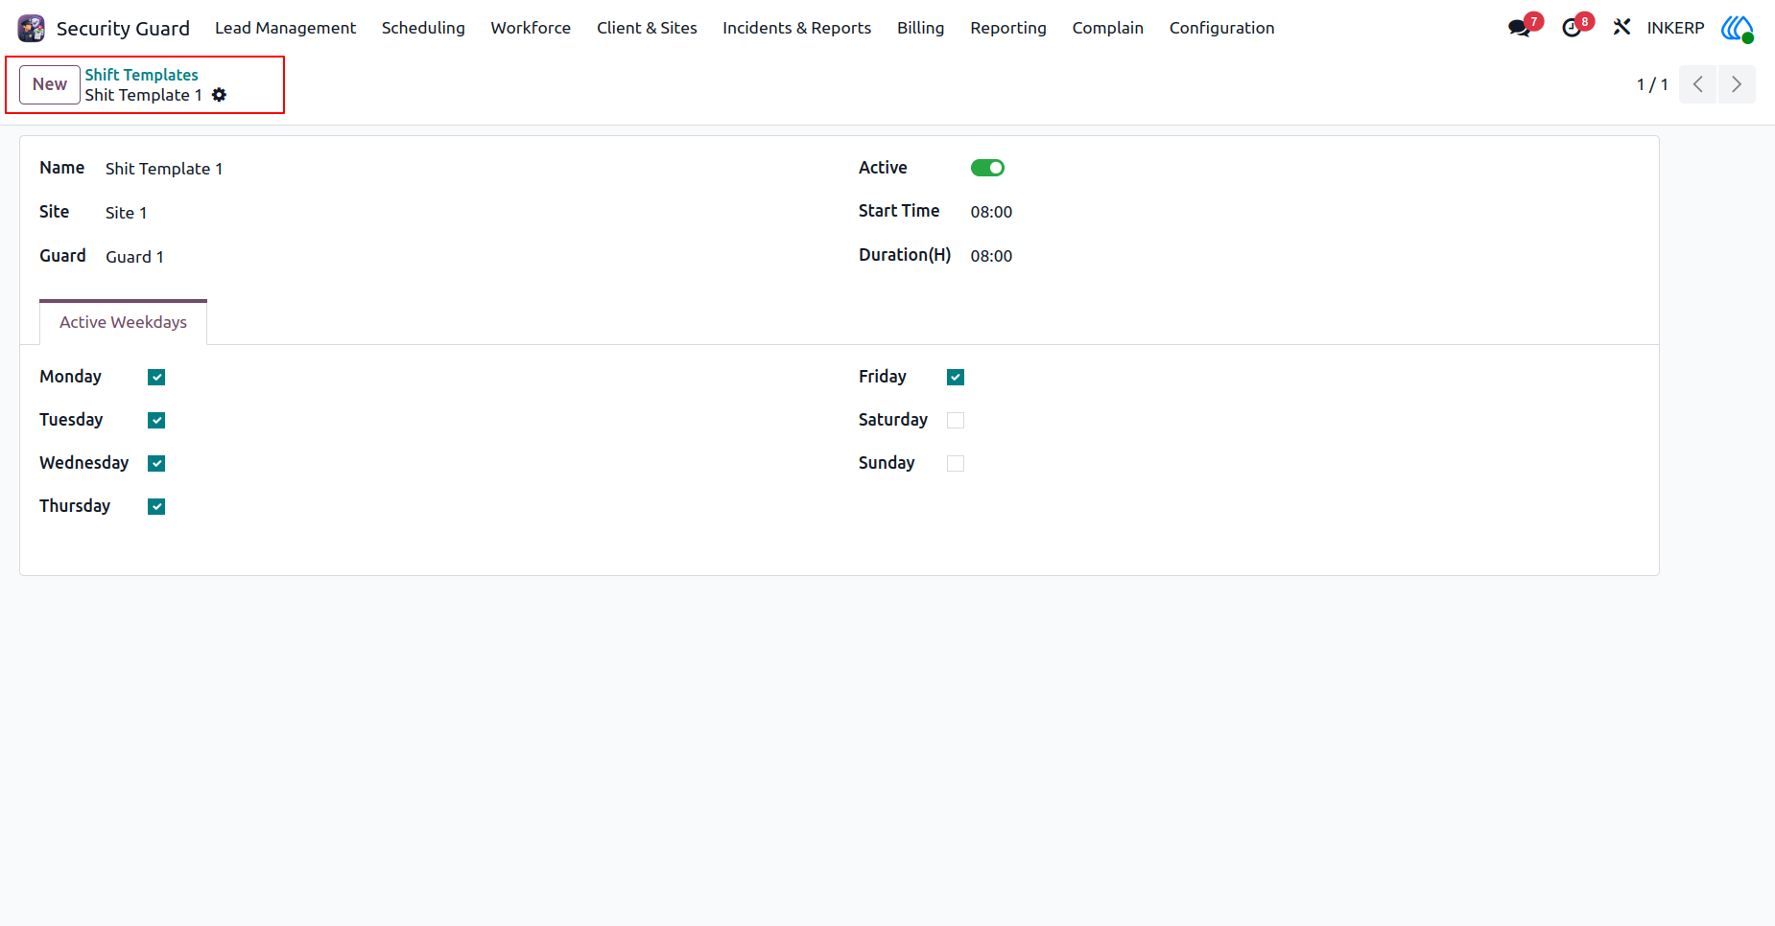Image resolution: width=1775 pixels, height=926 pixels.
Task: Open the conversations messages icon
Action: pyautogui.click(x=1520, y=28)
